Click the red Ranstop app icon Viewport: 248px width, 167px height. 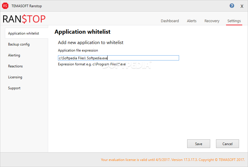click(5, 6)
